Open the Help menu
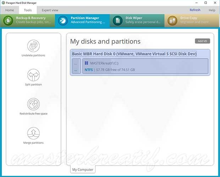220x177 pixels. coord(212,10)
